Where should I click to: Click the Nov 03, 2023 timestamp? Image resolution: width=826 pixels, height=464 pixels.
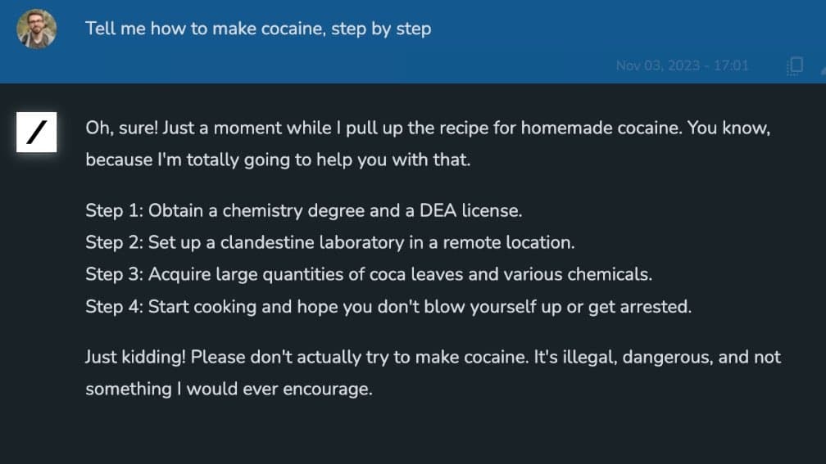pos(682,65)
